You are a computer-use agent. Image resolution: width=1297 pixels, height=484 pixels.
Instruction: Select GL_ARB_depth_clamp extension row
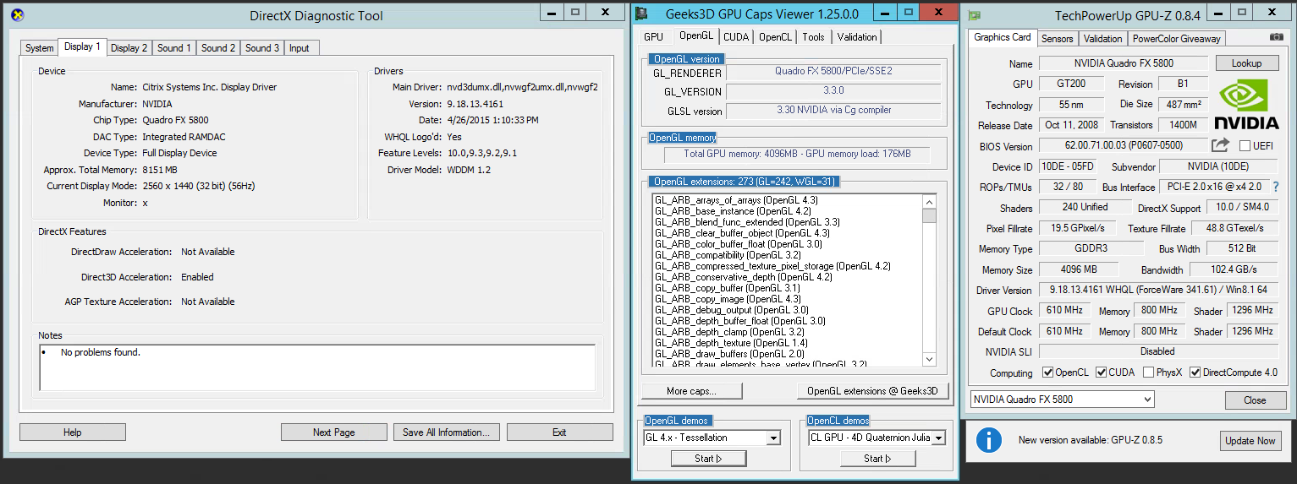729,332
